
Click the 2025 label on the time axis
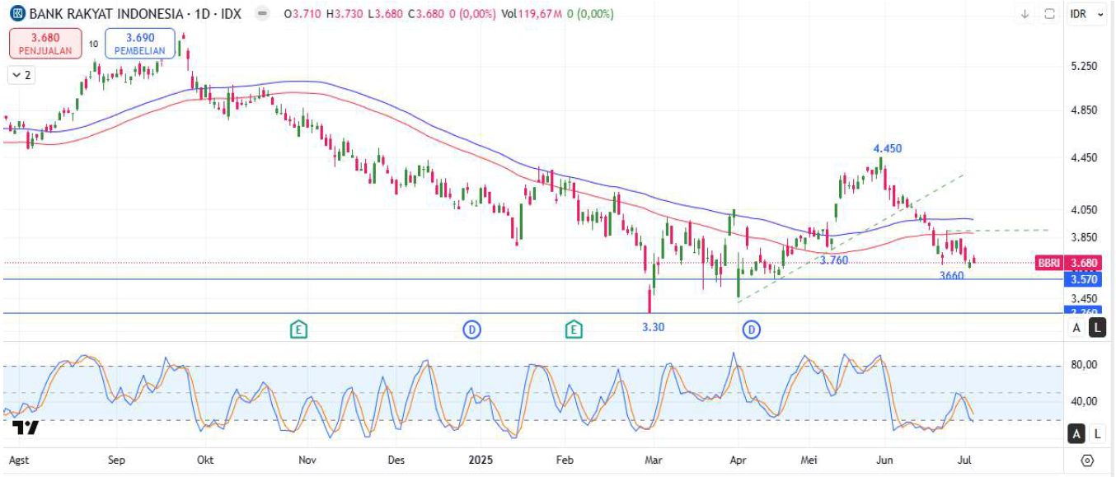point(481,460)
